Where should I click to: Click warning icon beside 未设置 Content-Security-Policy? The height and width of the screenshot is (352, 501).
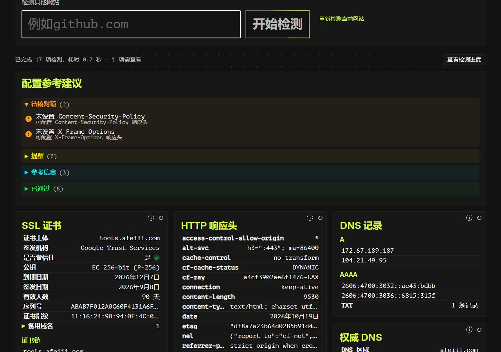29,119
